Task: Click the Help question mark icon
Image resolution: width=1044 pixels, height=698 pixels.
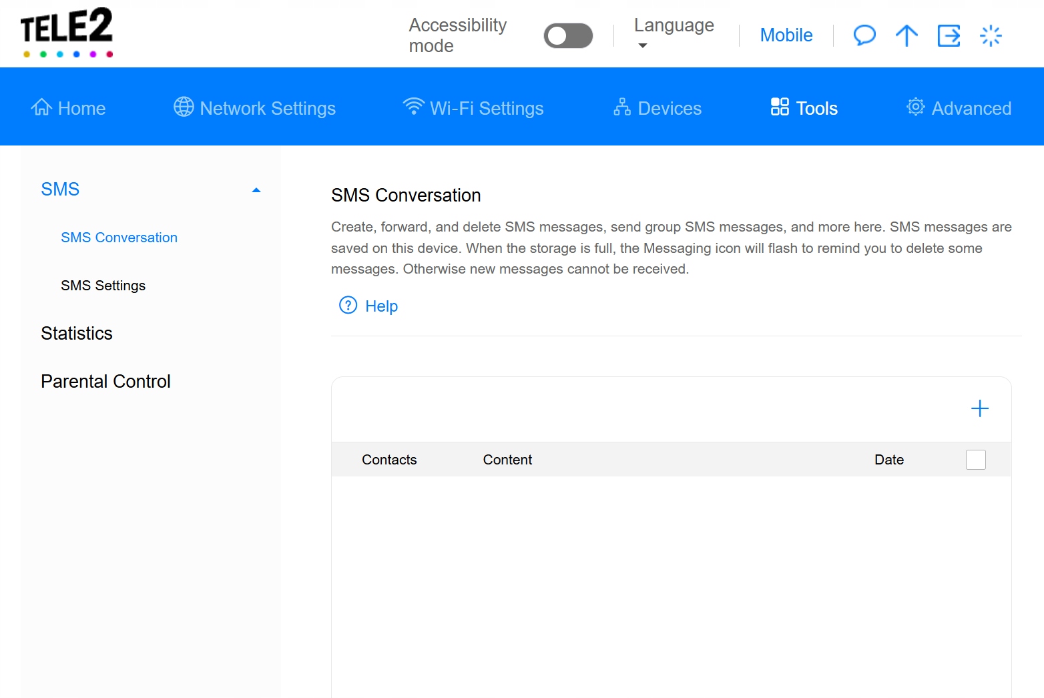Action: (348, 306)
